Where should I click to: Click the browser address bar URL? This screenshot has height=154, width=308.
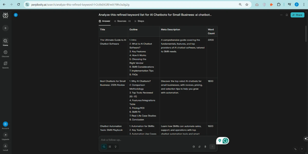pos(80,5)
